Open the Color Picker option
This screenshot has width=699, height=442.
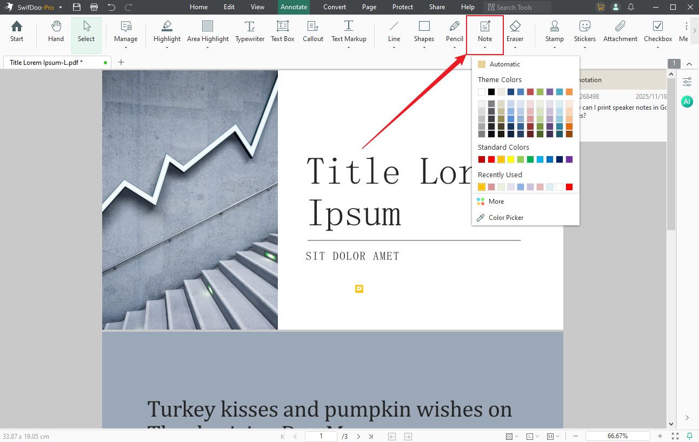tap(505, 217)
